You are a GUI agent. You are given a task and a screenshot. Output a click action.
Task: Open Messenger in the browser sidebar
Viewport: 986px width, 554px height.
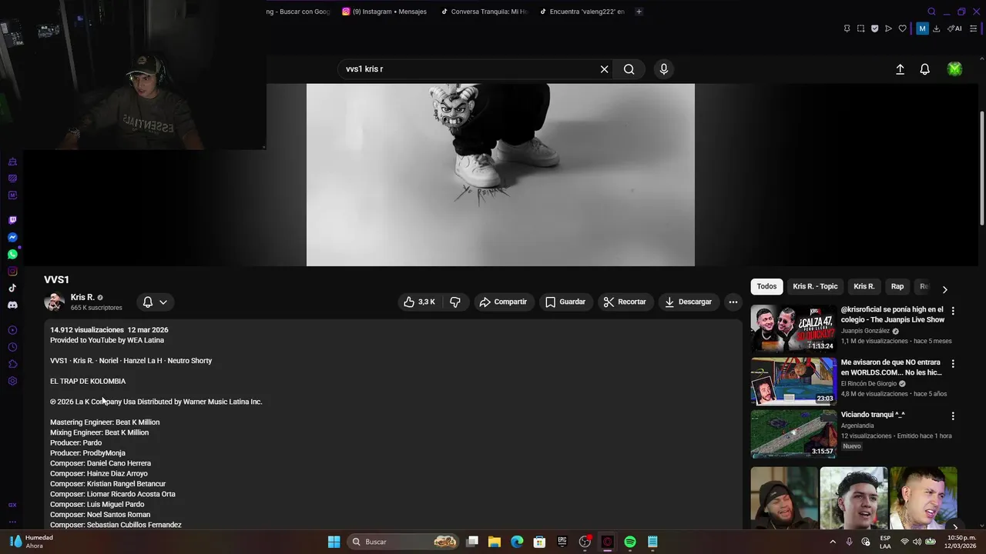(12, 237)
